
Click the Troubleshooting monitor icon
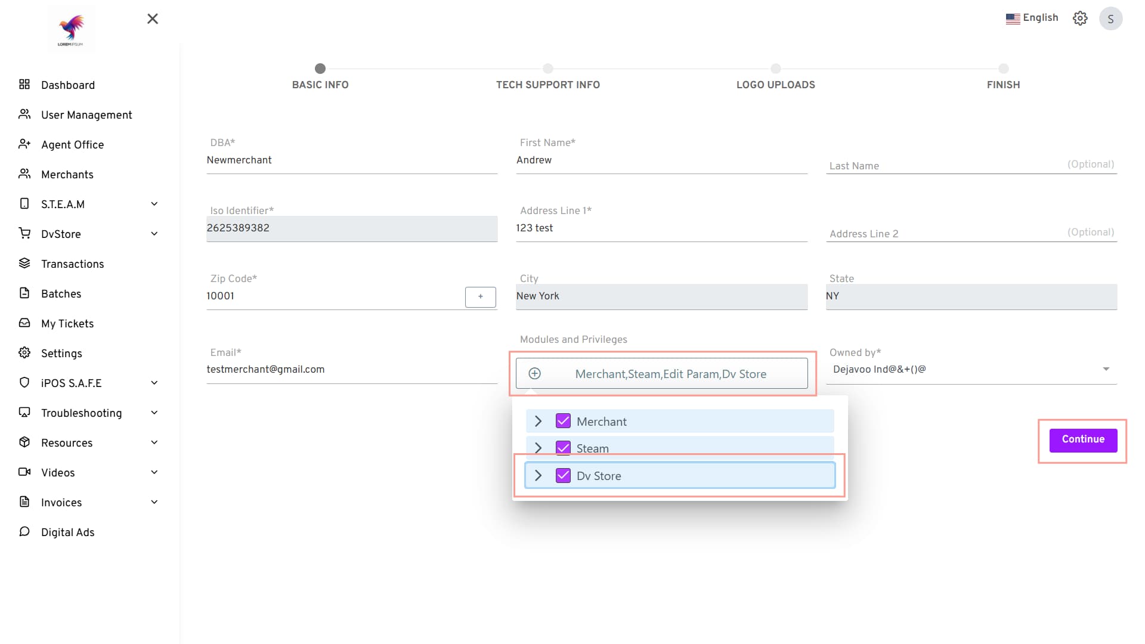coord(24,412)
